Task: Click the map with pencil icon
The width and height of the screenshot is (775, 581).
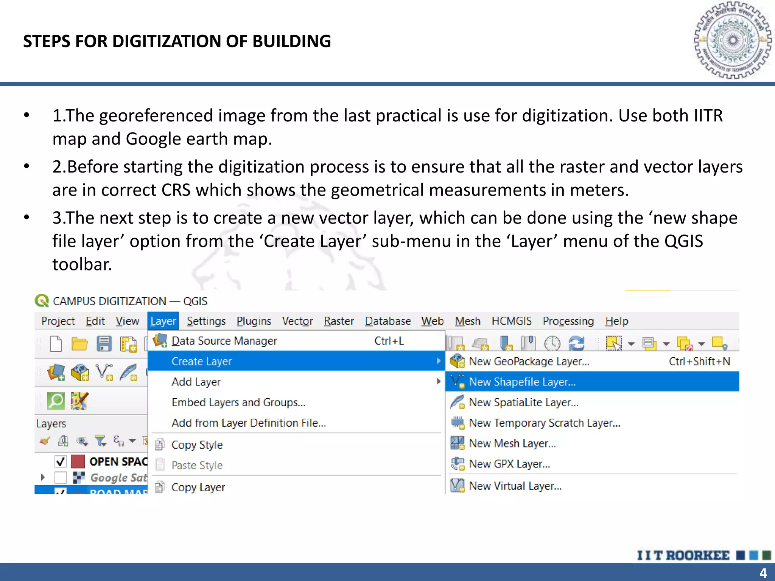Action: (79, 401)
